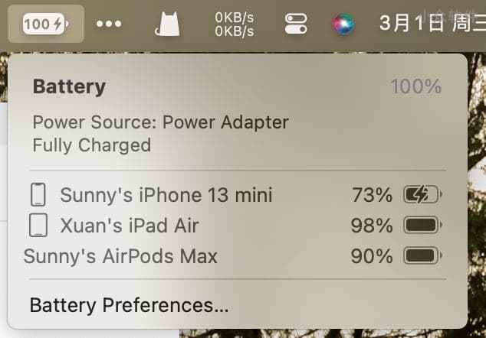Viewport: 486px width, 338px height.
Task: Open Control Center toggles icon
Action: click(296, 24)
